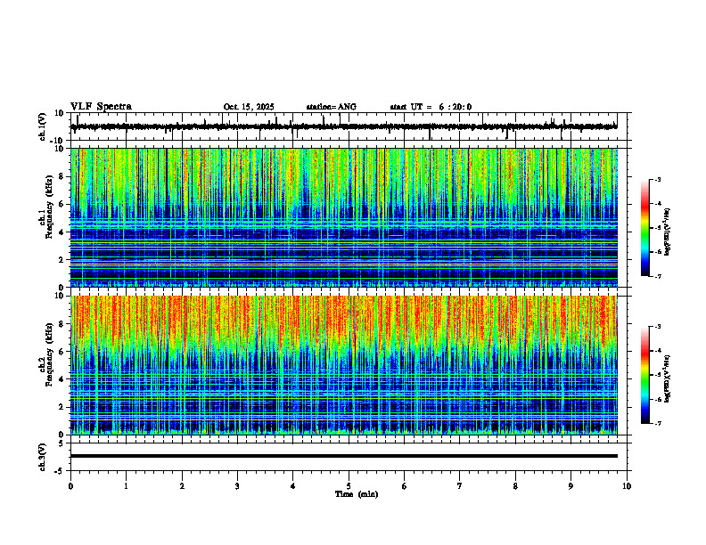Click the time axis tick label "8"
This screenshot has height=545, width=706.
click(x=515, y=486)
